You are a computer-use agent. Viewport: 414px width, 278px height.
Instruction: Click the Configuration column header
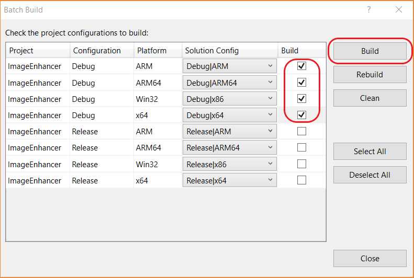(x=102, y=50)
